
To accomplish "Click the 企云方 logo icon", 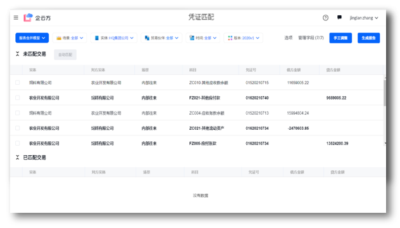I will tap(28, 18).
